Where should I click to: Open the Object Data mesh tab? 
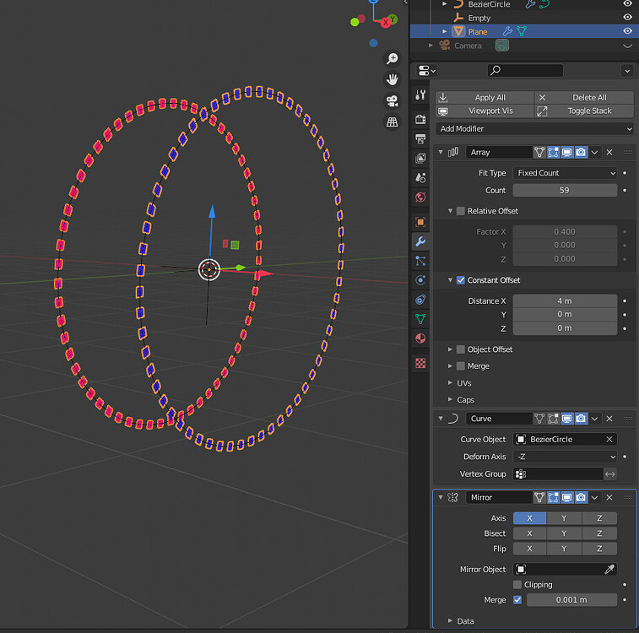click(420, 319)
